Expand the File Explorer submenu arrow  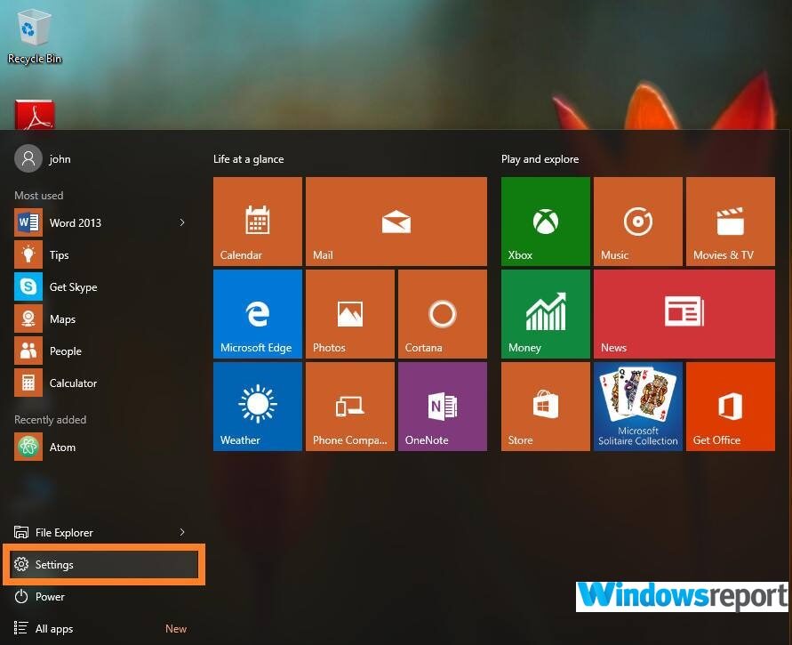[182, 533]
